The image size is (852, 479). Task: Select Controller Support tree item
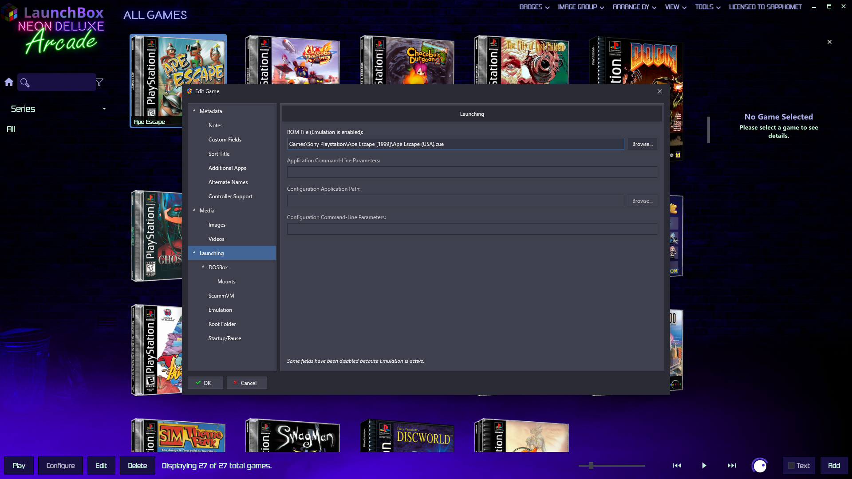(230, 196)
